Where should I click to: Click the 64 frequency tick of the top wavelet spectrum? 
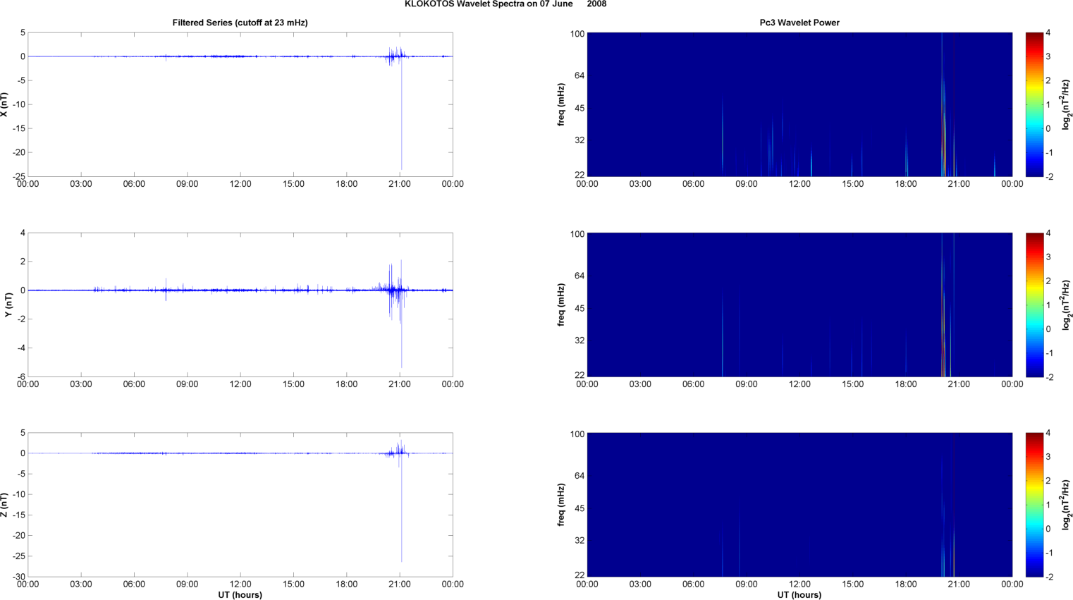[579, 75]
